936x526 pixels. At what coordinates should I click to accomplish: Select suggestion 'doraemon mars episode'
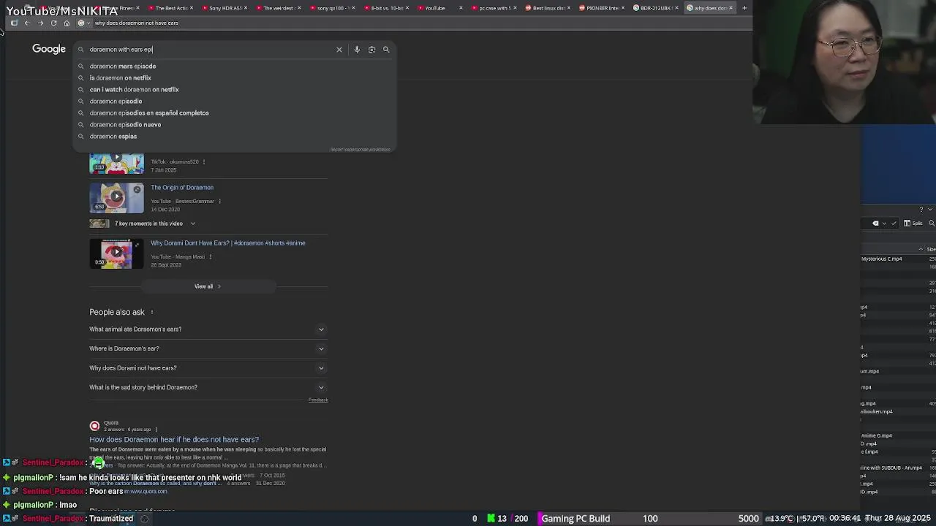tap(234, 66)
